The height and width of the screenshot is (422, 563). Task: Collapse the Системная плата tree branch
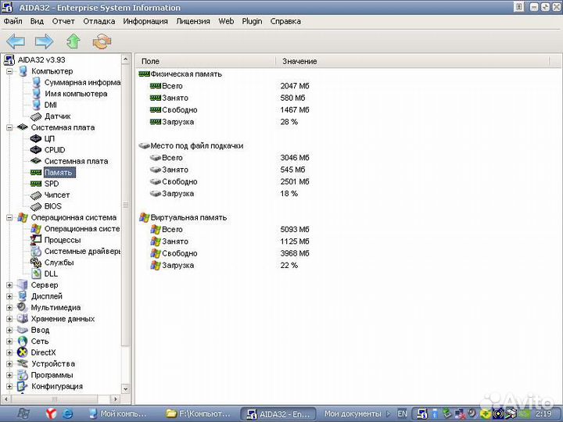point(9,127)
